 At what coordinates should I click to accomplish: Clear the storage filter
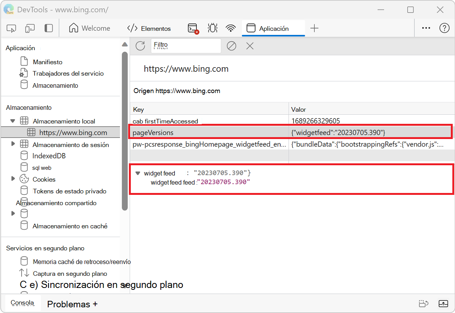coord(231,46)
